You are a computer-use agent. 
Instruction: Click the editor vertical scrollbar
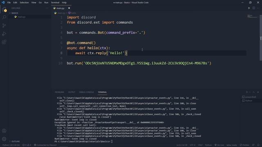click(x=261, y=38)
